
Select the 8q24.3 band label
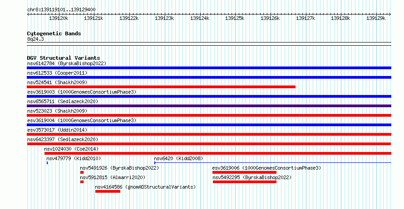(x=35, y=39)
